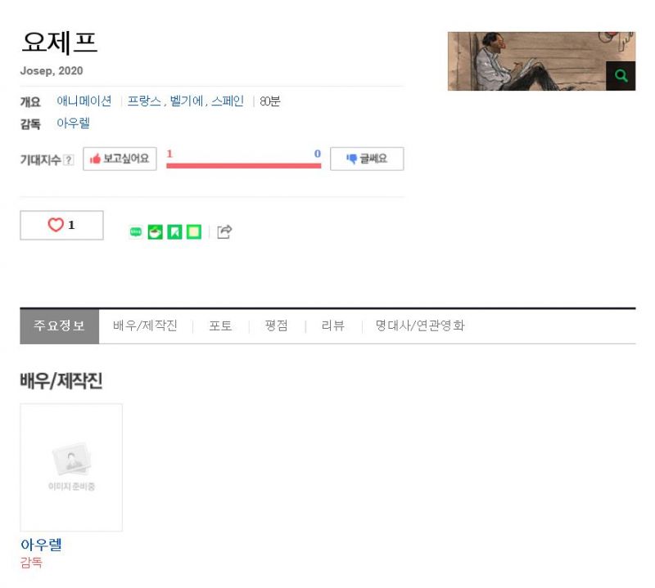Viewport: 655px width, 588px height.
Task: Vote 보고싶어요 thumbs-up button
Action: tap(120, 159)
